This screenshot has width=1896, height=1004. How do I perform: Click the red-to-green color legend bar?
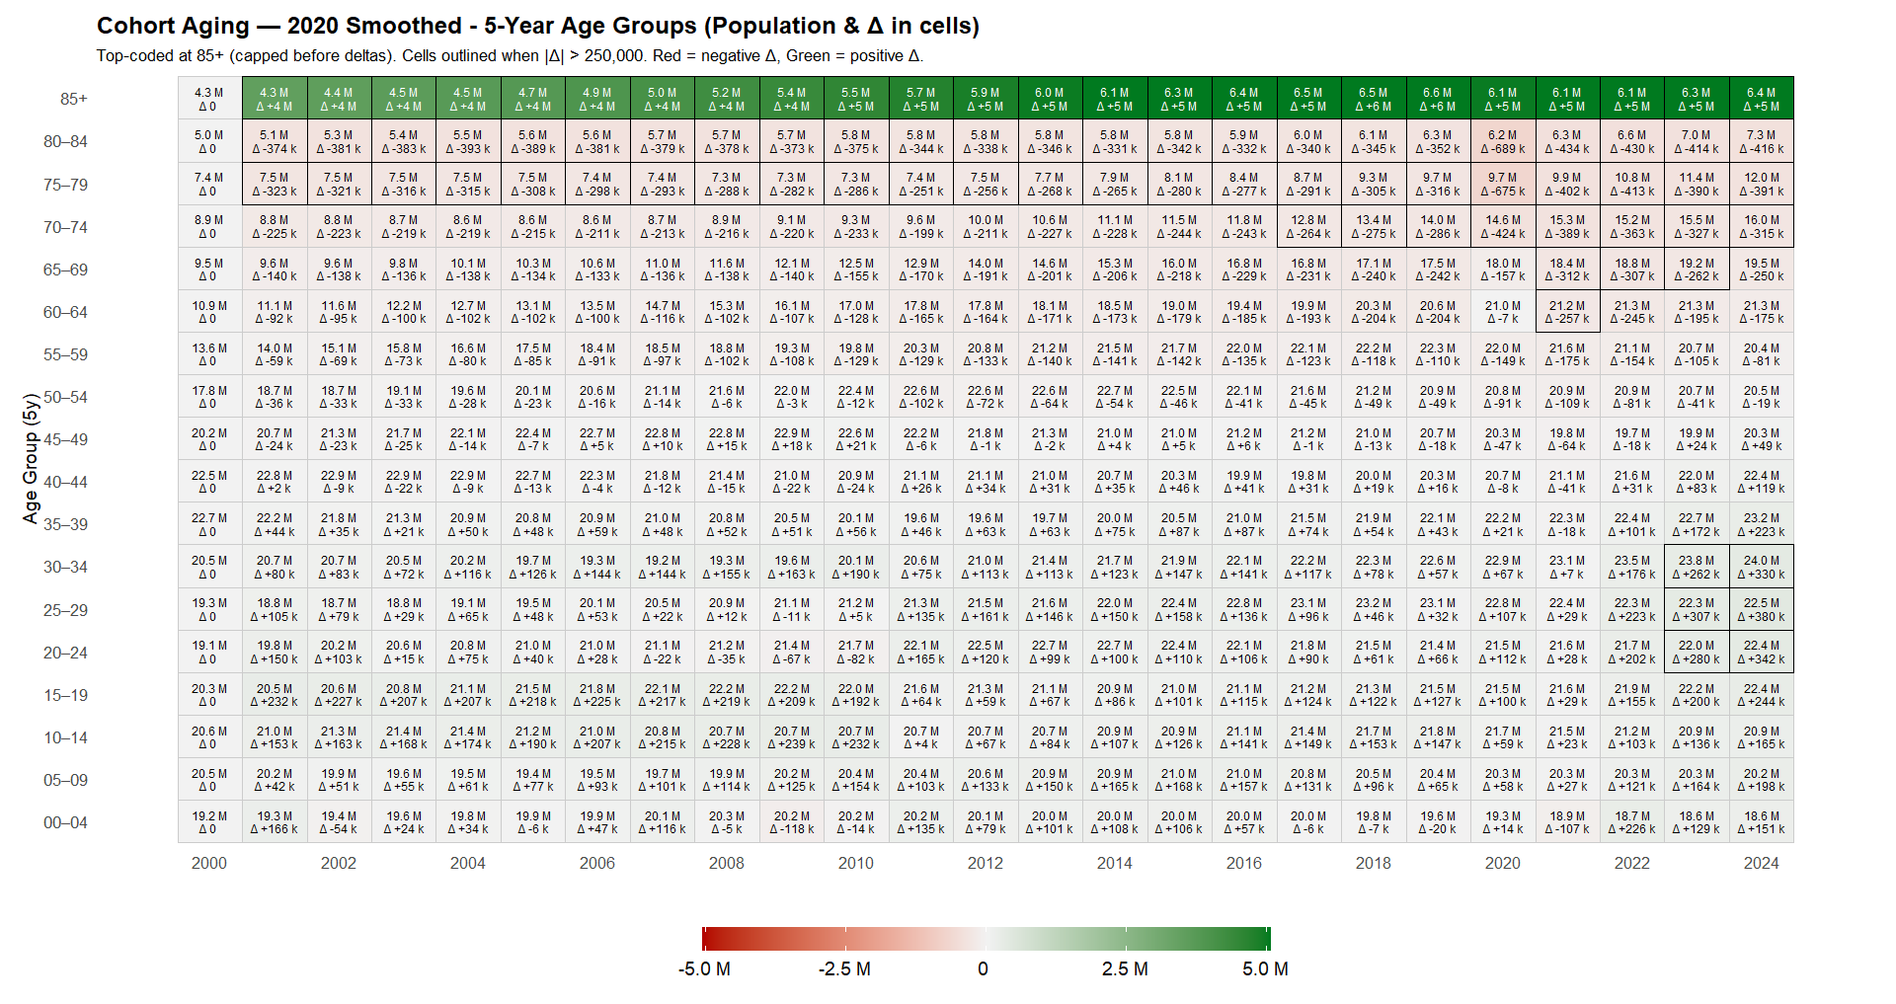click(x=986, y=938)
